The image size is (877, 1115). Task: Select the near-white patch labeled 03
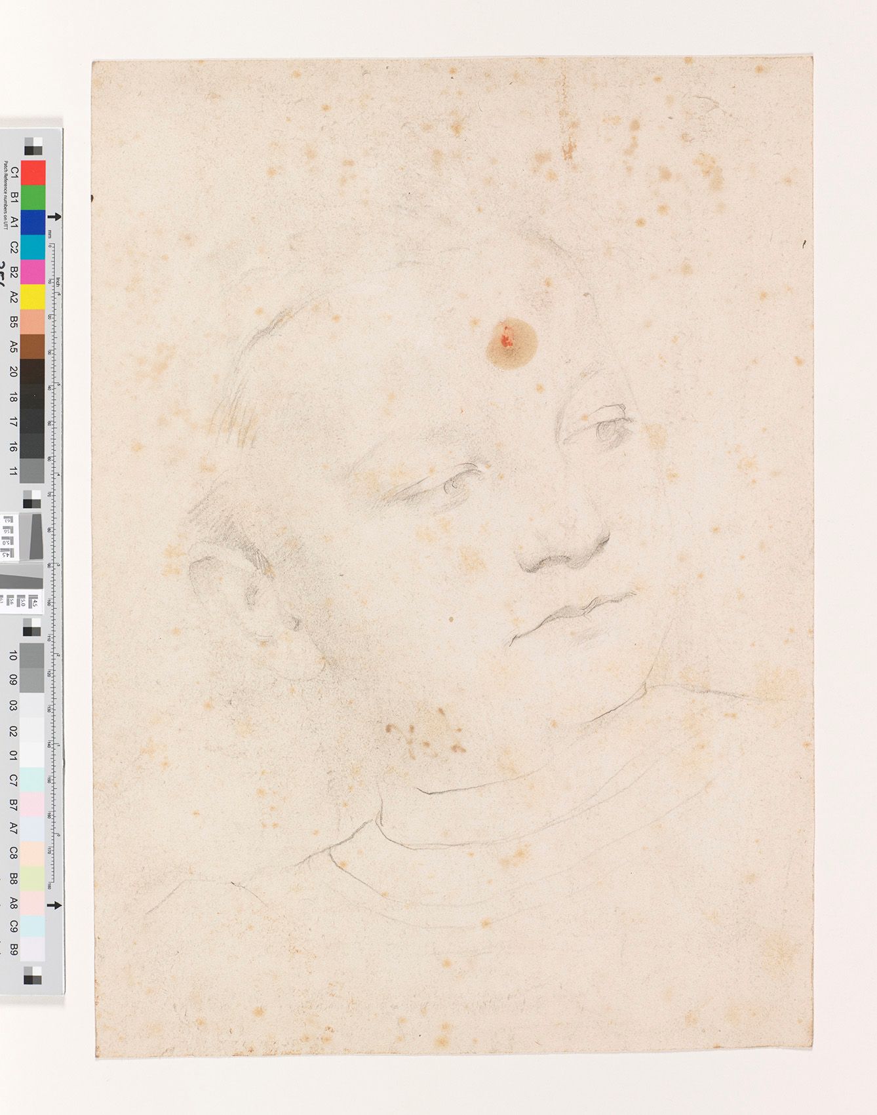tap(33, 705)
